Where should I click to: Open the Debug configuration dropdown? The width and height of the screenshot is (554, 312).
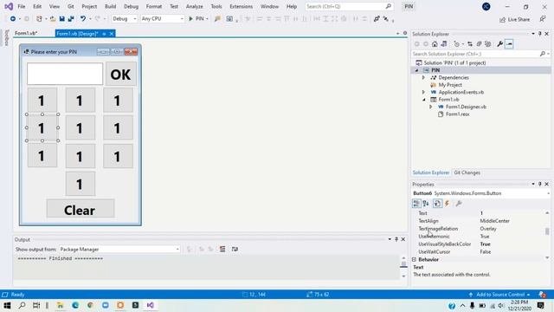(x=124, y=19)
